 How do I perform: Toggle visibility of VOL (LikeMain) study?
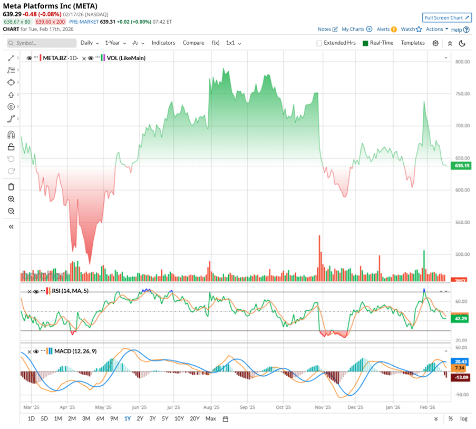[x=91, y=58]
